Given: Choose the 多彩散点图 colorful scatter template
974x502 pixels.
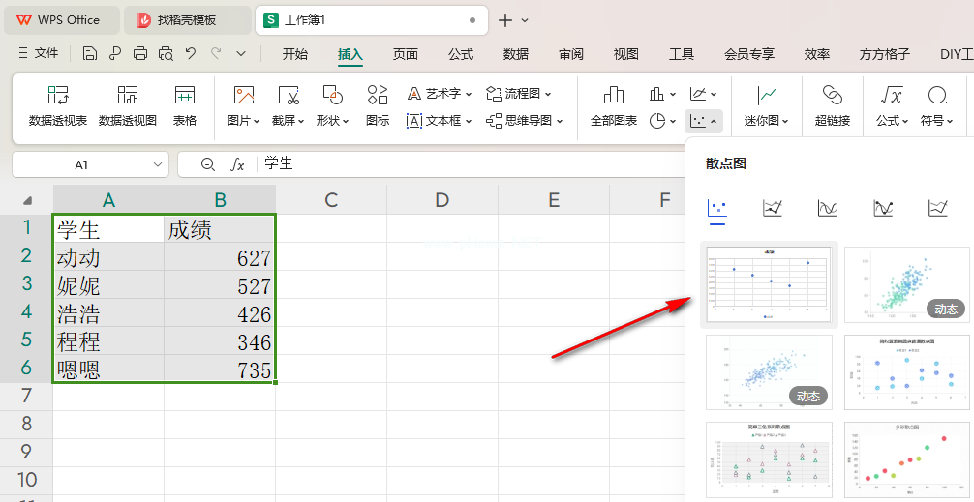Looking at the screenshot, I should 905,458.
